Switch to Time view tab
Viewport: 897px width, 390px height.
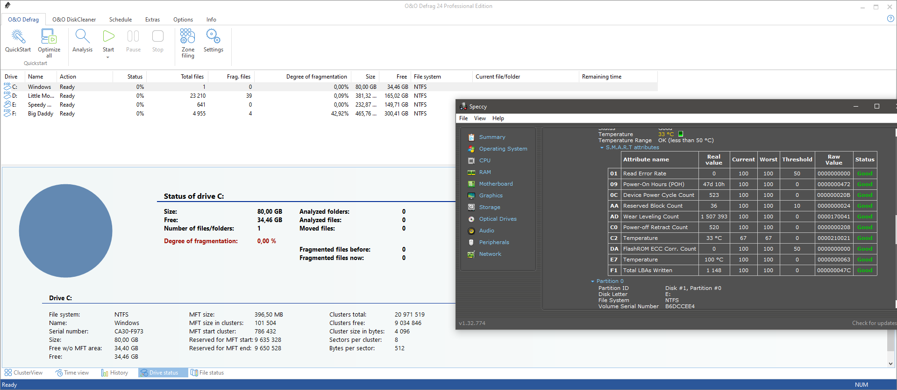pos(72,373)
